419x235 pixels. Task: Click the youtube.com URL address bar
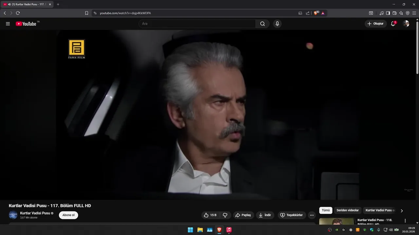tap(125, 13)
